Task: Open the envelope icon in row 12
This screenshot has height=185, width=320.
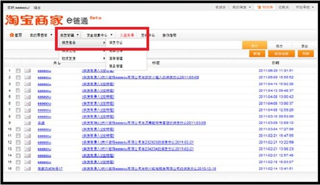Action: click(x=27, y=142)
